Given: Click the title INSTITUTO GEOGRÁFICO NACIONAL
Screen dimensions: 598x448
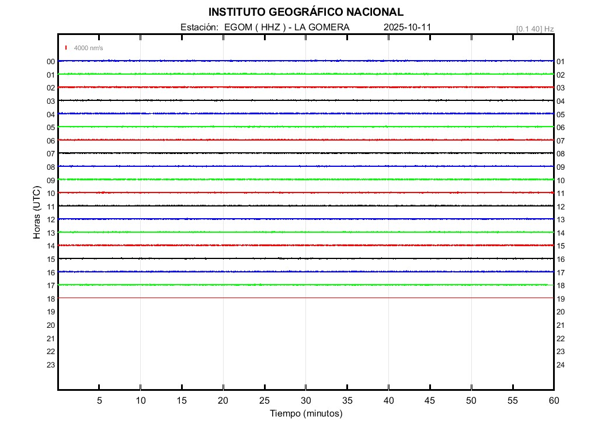Looking at the screenshot, I should pos(305,12).
